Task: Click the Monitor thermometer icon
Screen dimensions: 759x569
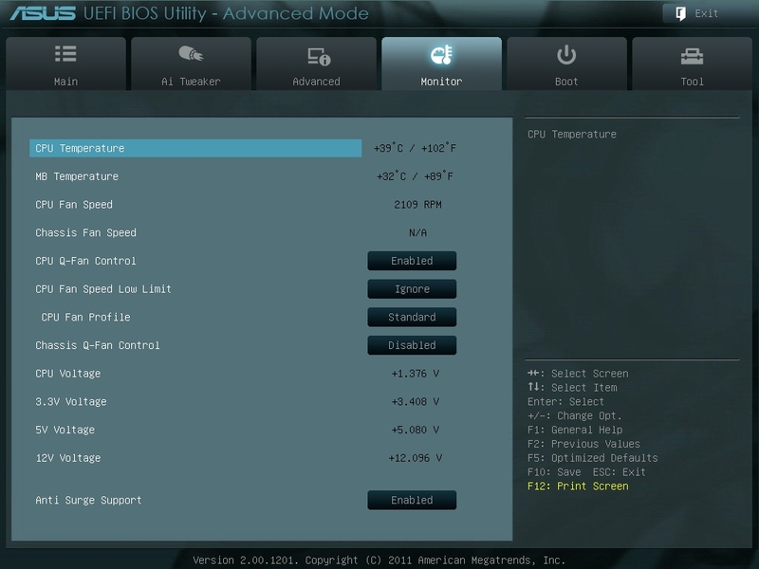Action: click(441, 56)
